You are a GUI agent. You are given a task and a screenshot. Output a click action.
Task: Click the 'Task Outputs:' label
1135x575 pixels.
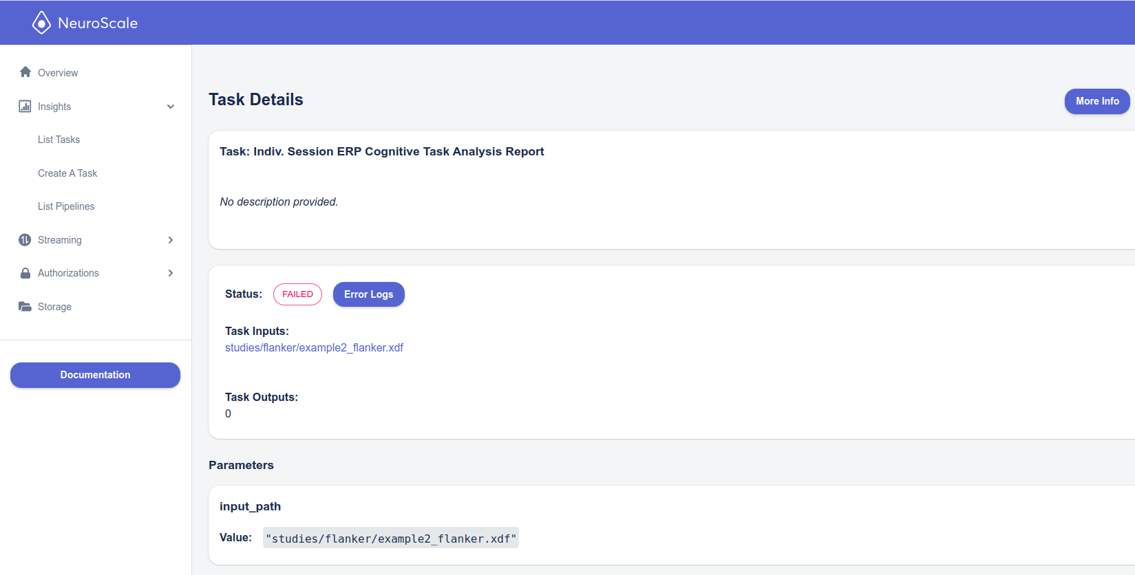pyautogui.click(x=262, y=397)
